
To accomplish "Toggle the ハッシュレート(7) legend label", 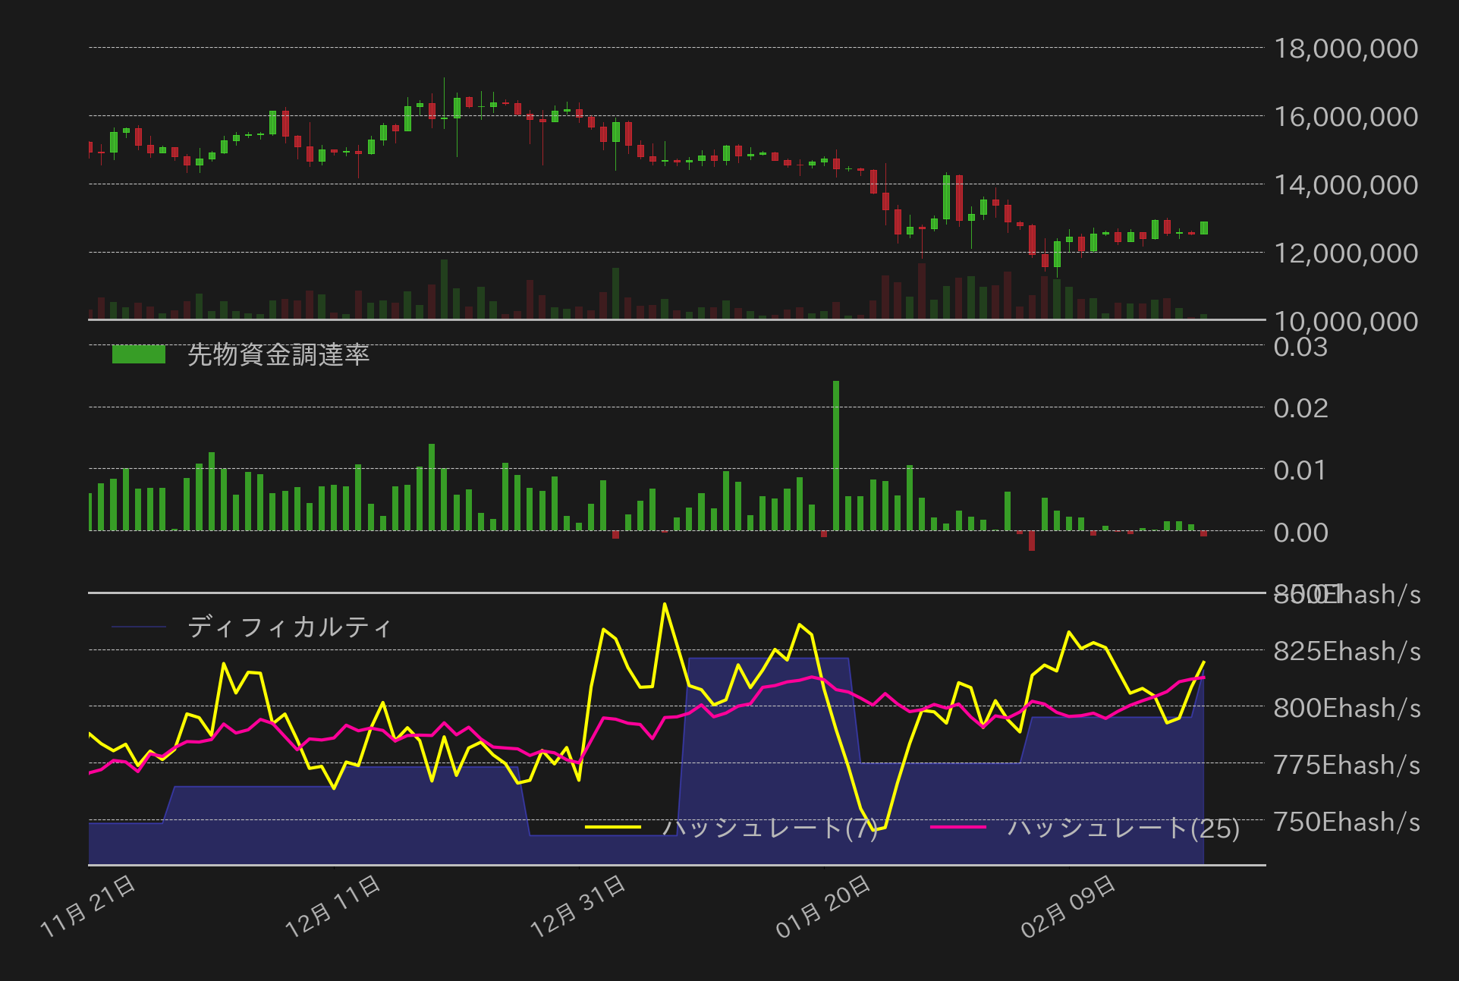I will click(769, 827).
